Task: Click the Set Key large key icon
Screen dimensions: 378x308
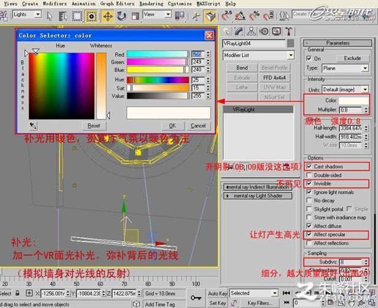Action: [196, 298]
